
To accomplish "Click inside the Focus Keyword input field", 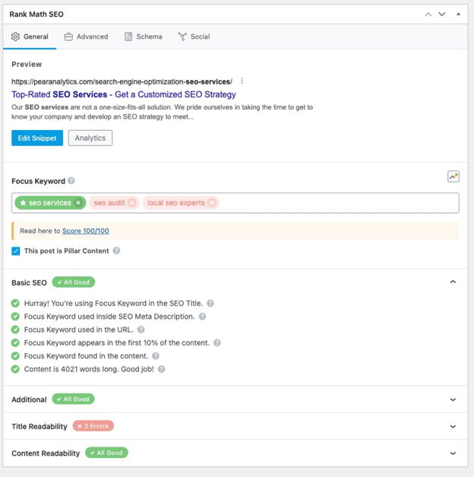I will coord(334,203).
